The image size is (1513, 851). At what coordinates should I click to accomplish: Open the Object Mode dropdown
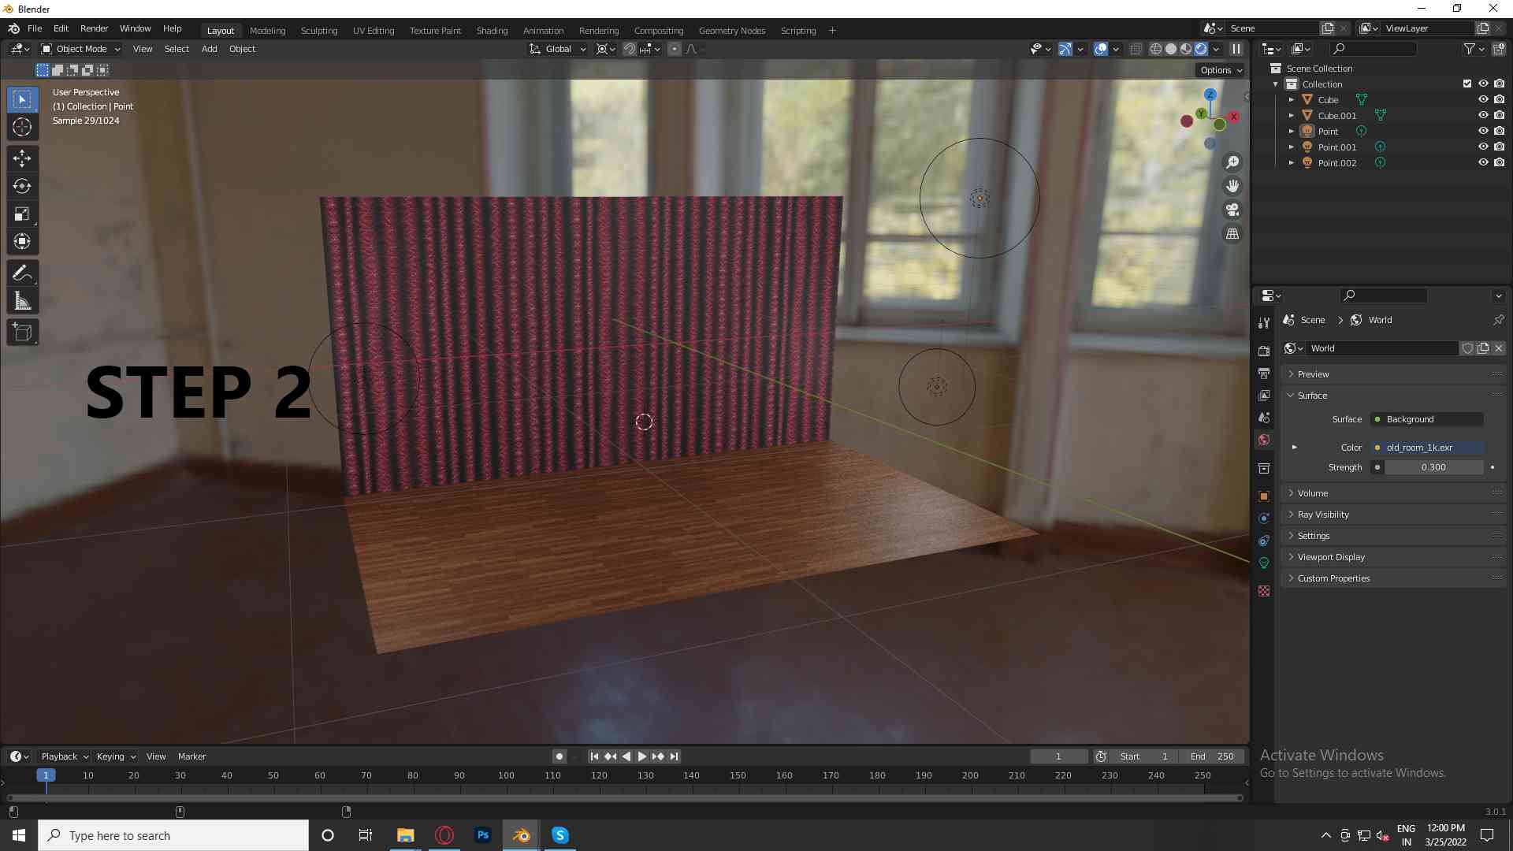(79, 48)
